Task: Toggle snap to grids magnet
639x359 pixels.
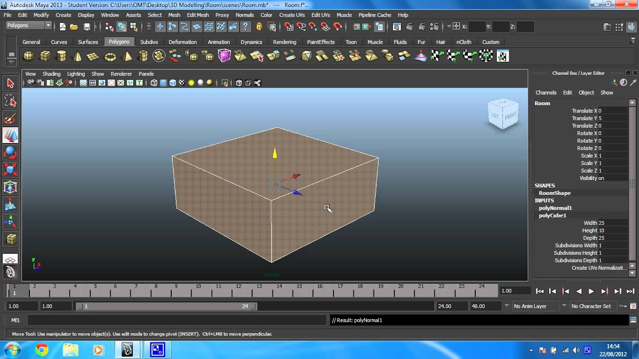Action: coord(288,26)
